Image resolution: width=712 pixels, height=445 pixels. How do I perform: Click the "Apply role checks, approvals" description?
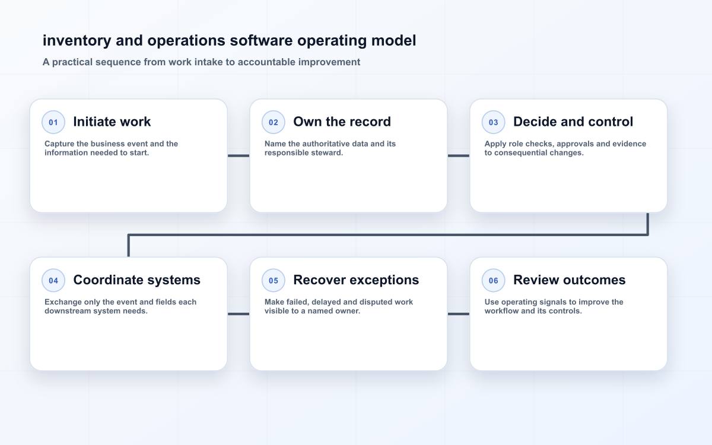[x=565, y=148]
